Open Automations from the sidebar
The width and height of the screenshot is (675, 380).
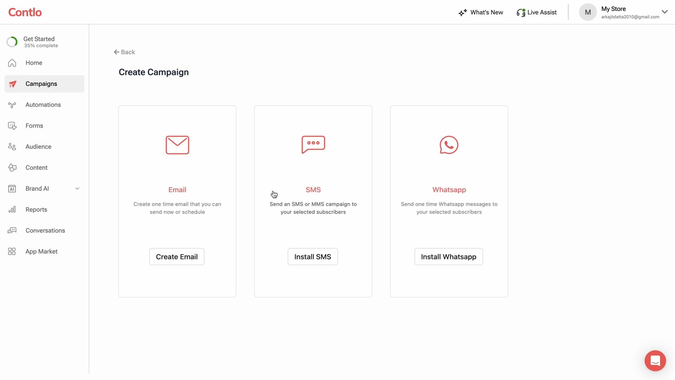pos(44,105)
